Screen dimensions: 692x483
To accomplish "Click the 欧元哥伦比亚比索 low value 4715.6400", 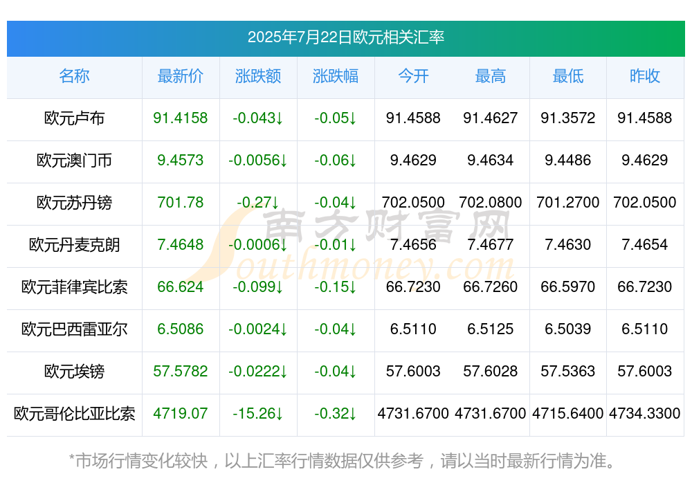I will 568,414.
